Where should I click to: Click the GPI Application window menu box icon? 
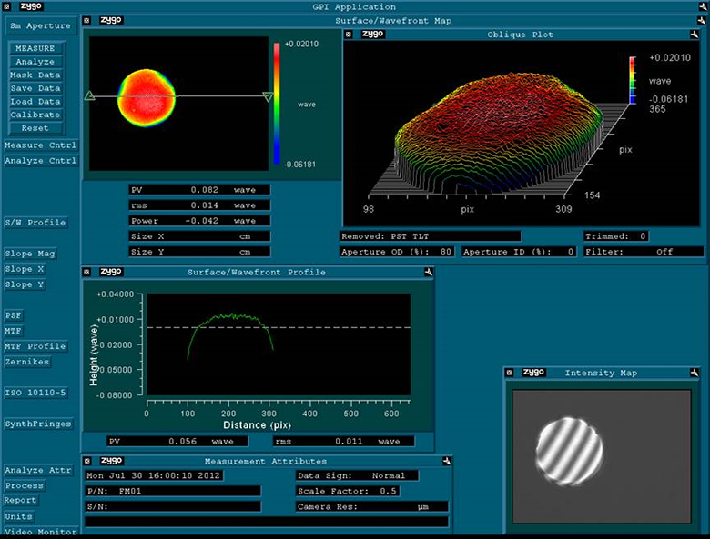[x=6, y=6]
